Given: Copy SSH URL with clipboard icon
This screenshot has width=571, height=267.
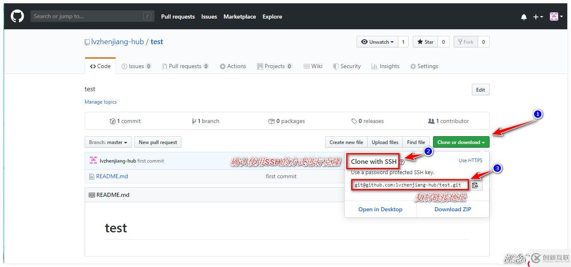Looking at the screenshot, I should (x=475, y=185).
